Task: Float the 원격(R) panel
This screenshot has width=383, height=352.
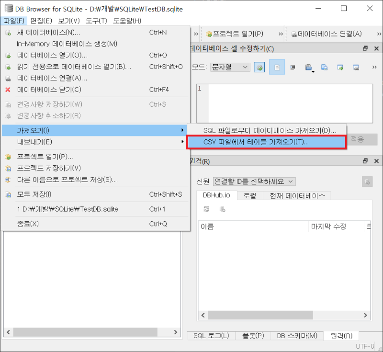Action: 365,161
